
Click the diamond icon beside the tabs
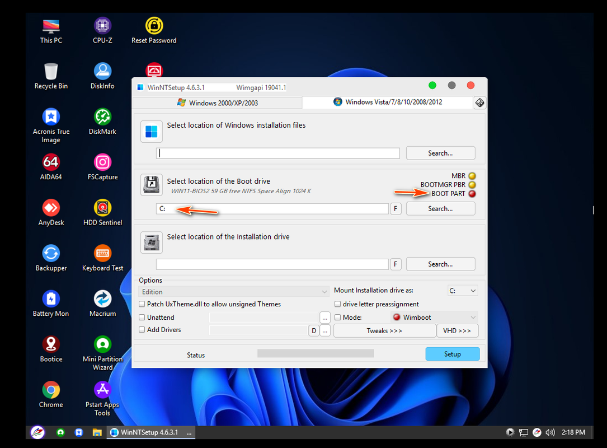(x=479, y=102)
